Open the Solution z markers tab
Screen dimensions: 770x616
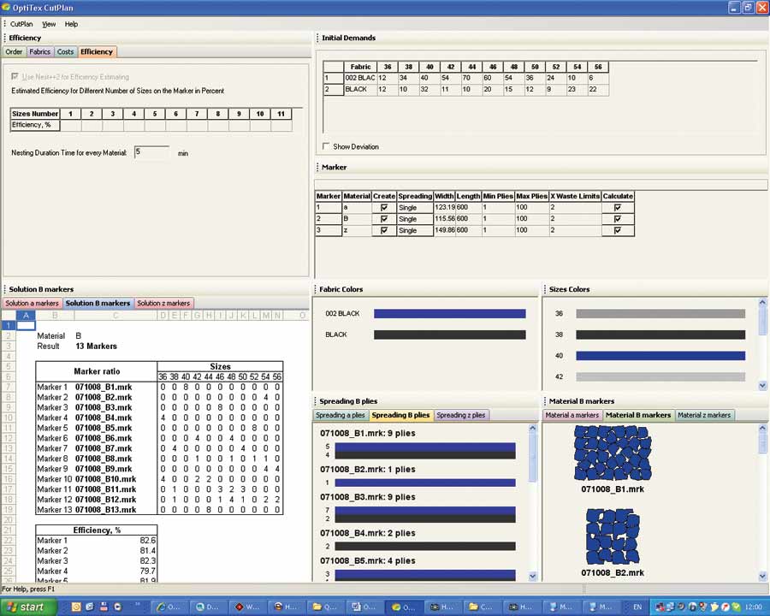pos(163,304)
